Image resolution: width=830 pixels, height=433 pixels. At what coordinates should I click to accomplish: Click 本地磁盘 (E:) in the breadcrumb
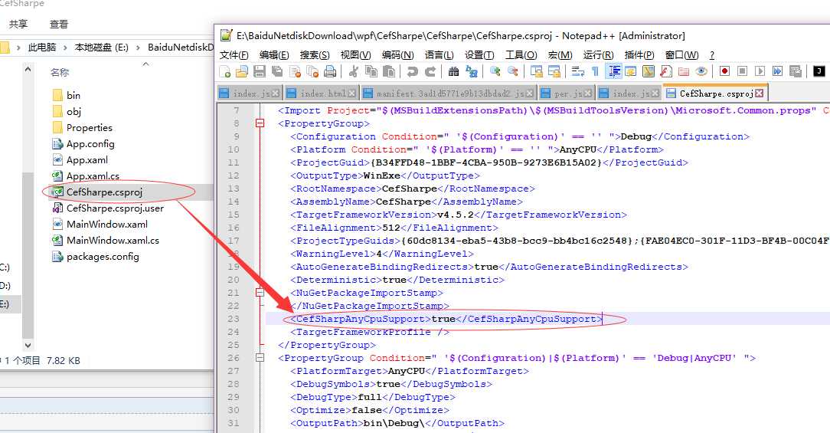(101, 48)
